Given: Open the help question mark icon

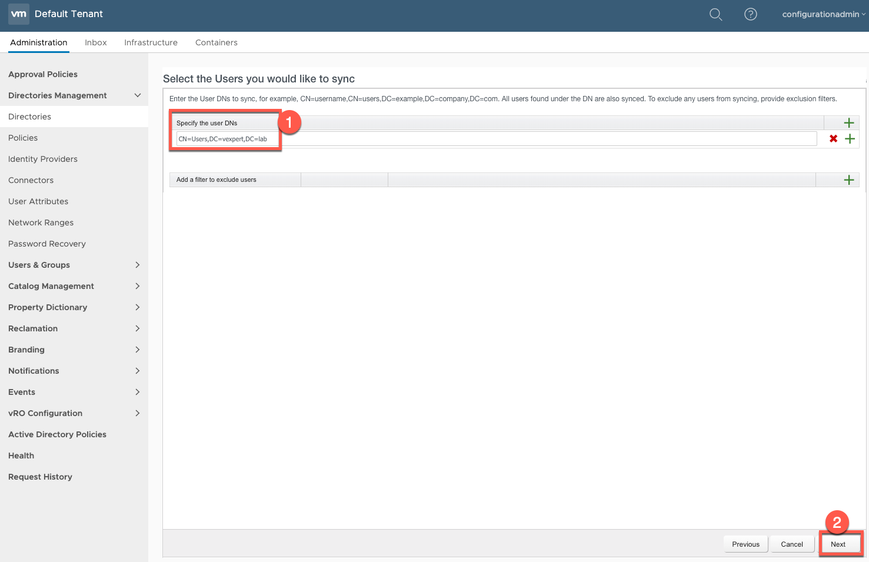Looking at the screenshot, I should pyautogui.click(x=751, y=14).
